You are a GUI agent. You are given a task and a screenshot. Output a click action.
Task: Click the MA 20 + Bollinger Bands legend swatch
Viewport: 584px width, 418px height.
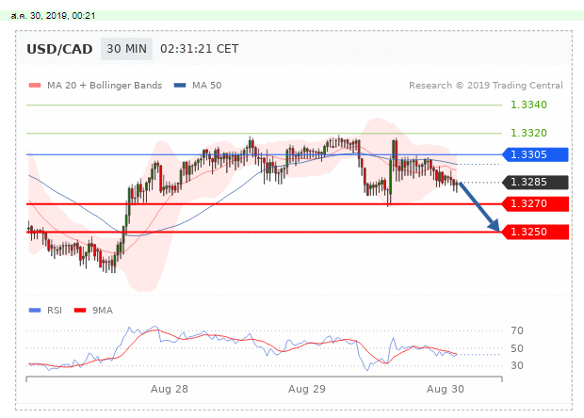[35, 86]
